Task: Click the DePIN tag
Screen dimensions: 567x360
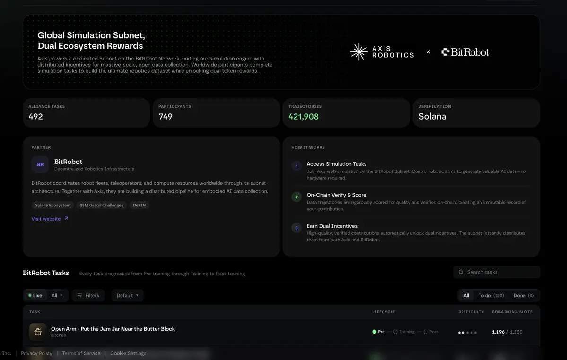Action: pos(139,205)
